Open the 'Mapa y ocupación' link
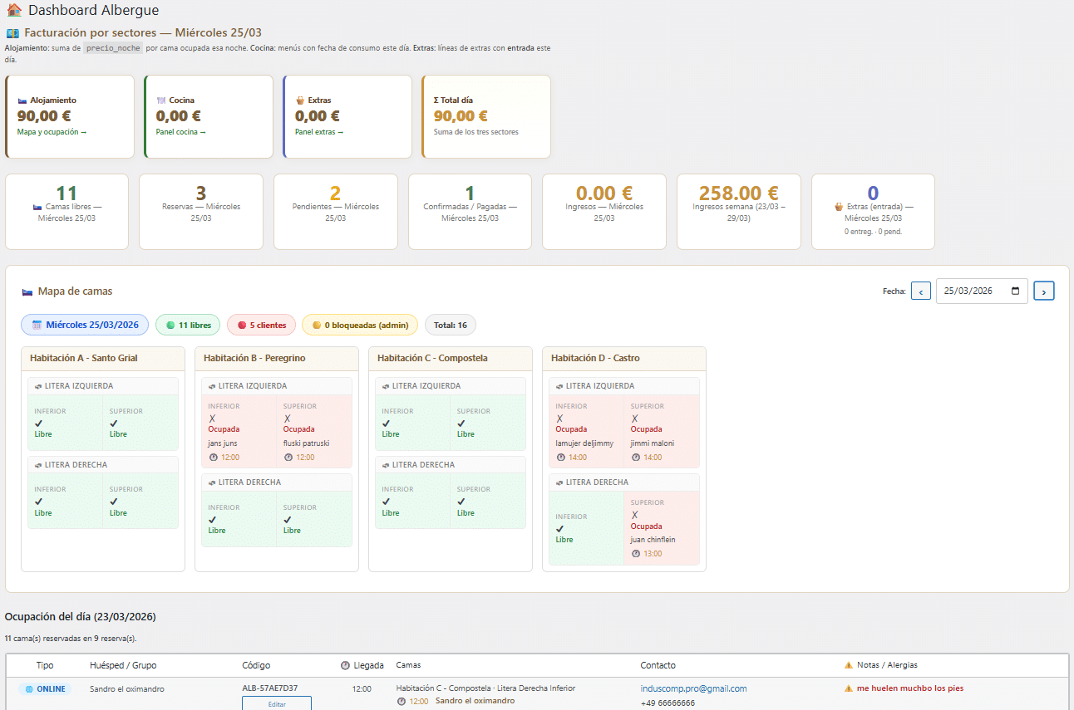The width and height of the screenshot is (1074, 710). coord(52,132)
